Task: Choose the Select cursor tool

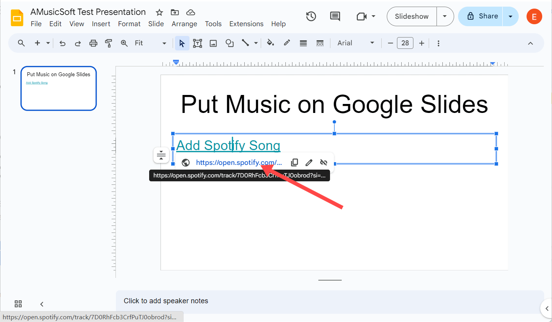Action: [x=182, y=43]
